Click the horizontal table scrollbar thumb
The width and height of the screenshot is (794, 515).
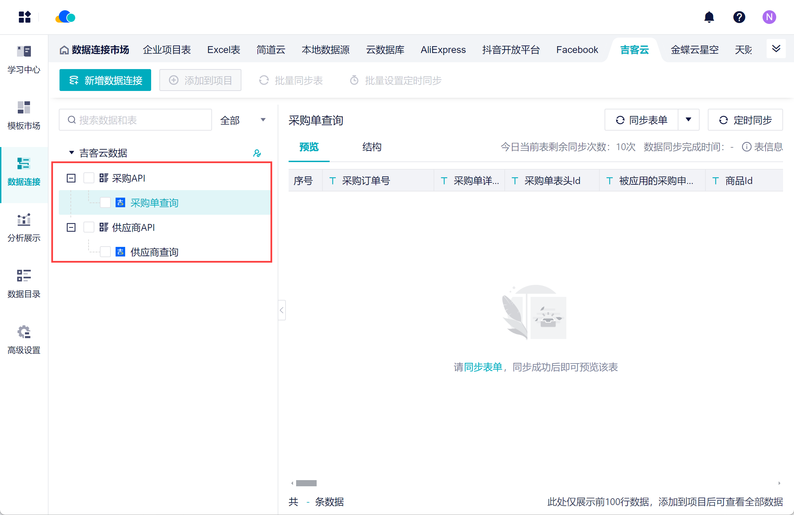[x=306, y=483]
